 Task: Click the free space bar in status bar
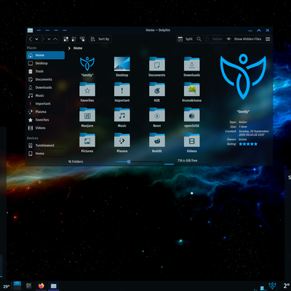pos(187,164)
